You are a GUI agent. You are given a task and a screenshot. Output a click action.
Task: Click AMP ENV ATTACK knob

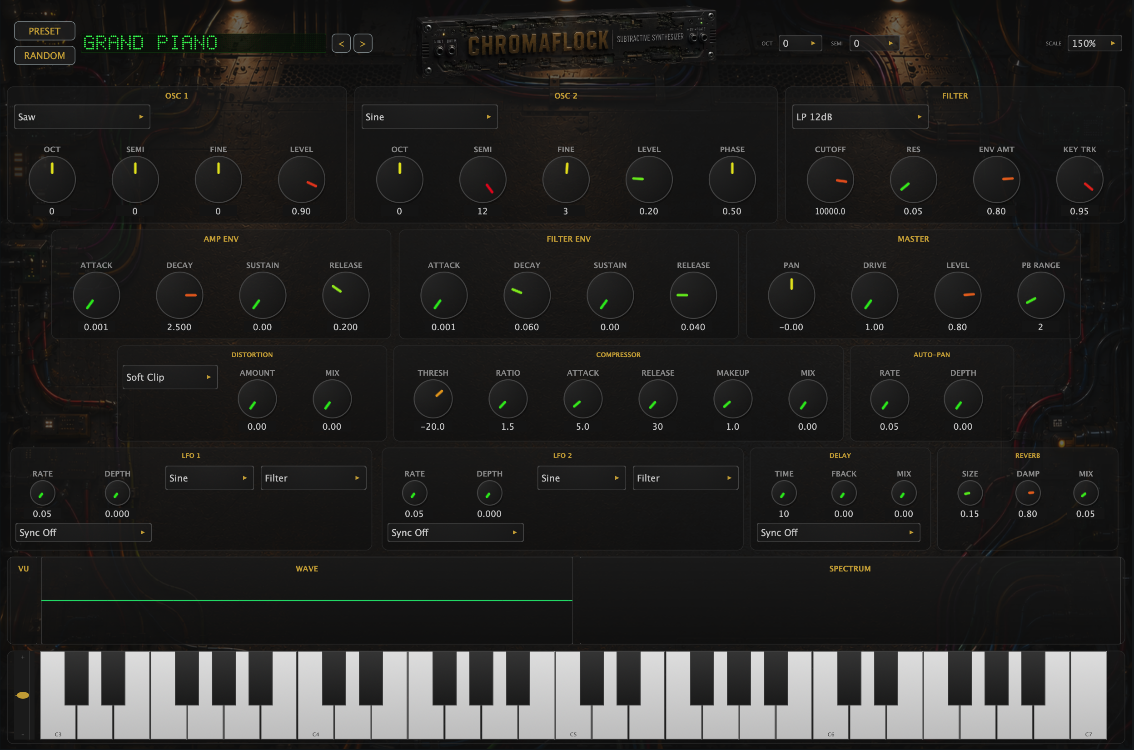pos(96,296)
